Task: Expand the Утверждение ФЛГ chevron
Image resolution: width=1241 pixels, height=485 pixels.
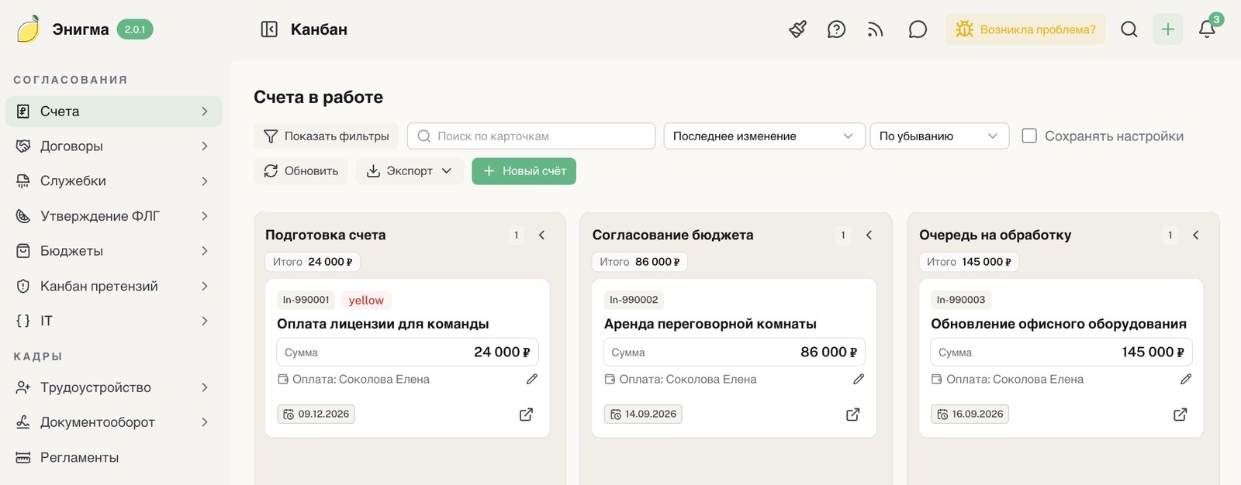Action: (205, 216)
